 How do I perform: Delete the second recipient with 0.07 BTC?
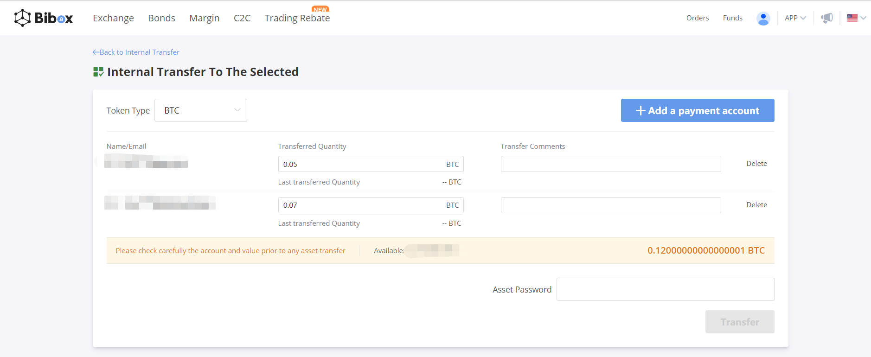756,205
